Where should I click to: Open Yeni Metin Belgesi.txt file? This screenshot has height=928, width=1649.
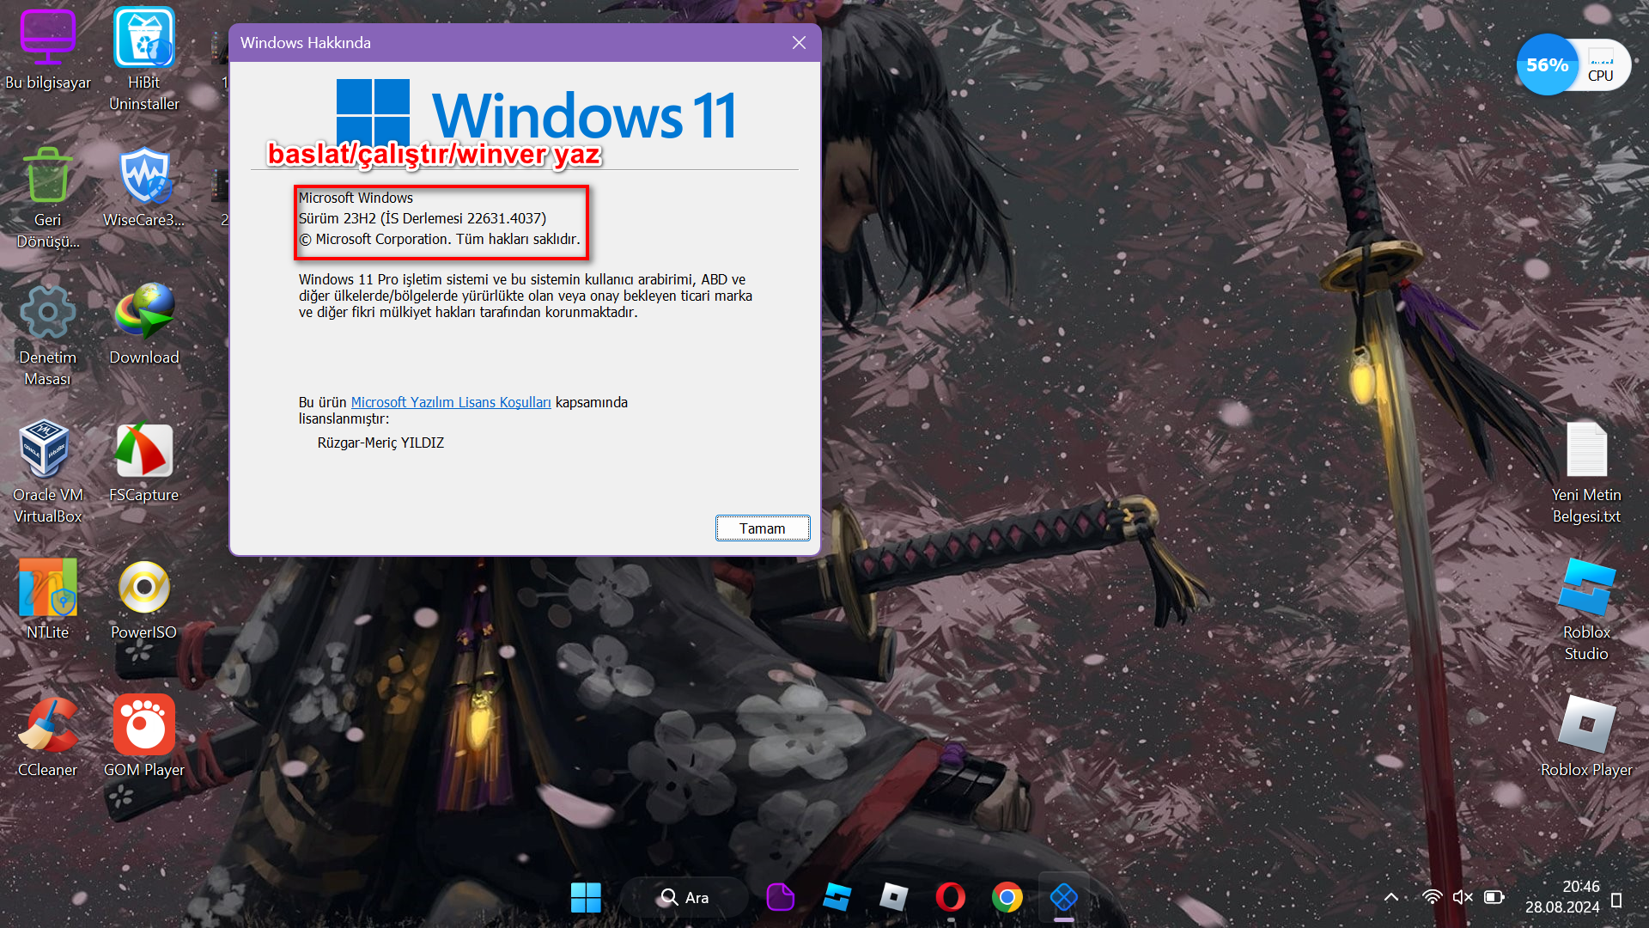click(1585, 449)
